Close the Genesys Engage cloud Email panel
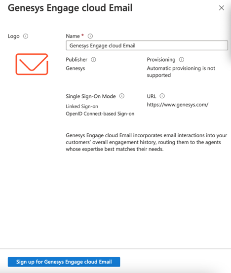 pyautogui.click(x=222, y=8)
